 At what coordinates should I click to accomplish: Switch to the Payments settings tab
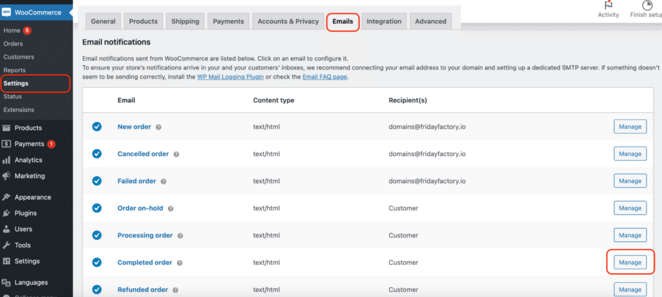(x=228, y=21)
